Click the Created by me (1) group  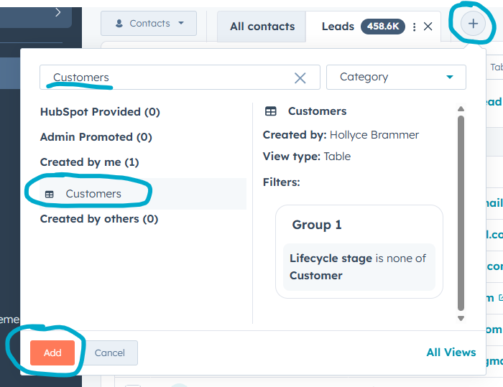click(90, 162)
